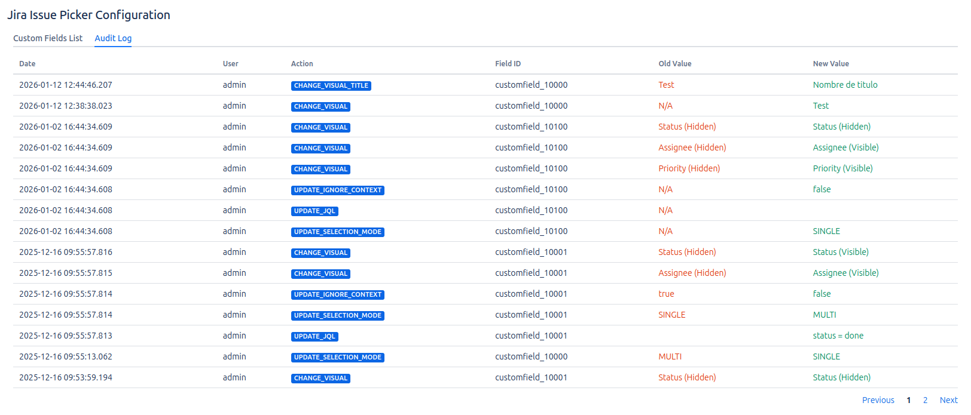
Task: Click the Action column header
Action: (x=302, y=64)
